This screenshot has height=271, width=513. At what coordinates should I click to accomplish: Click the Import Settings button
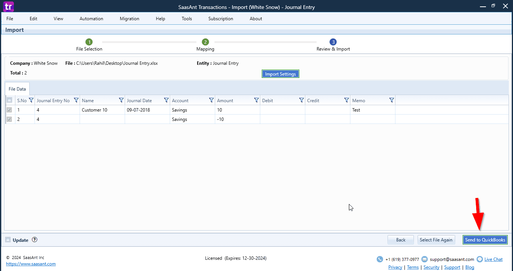(x=281, y=74)
